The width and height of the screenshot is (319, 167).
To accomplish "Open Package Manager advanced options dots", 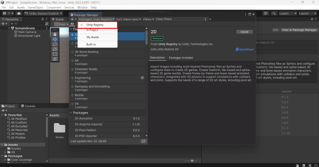I will click(205, 19).
